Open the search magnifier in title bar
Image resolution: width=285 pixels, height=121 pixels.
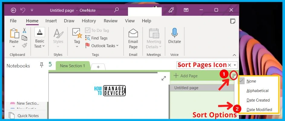click(x=116, y=10)
